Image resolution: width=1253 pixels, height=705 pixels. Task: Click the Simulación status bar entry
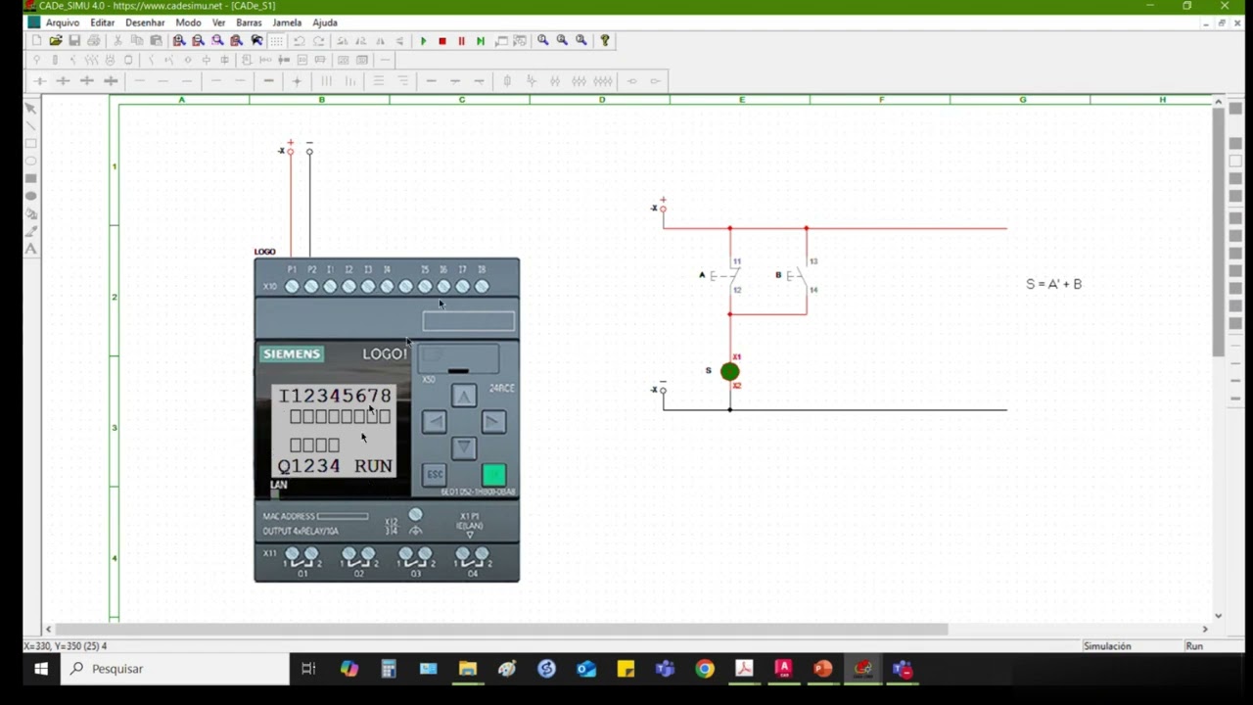[x=1107, y=646]
